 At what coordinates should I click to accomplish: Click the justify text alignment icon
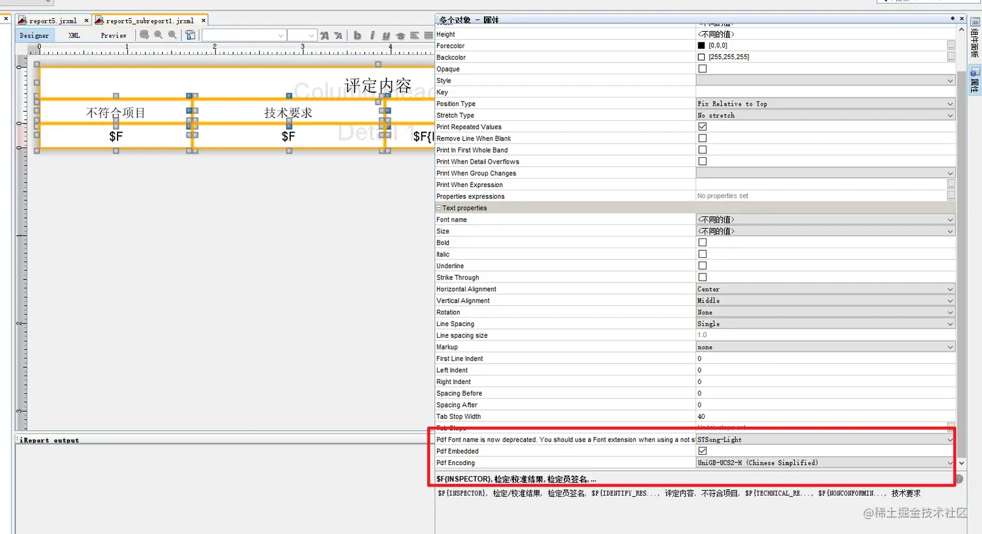pyautogui.click(x=428, y=36)
